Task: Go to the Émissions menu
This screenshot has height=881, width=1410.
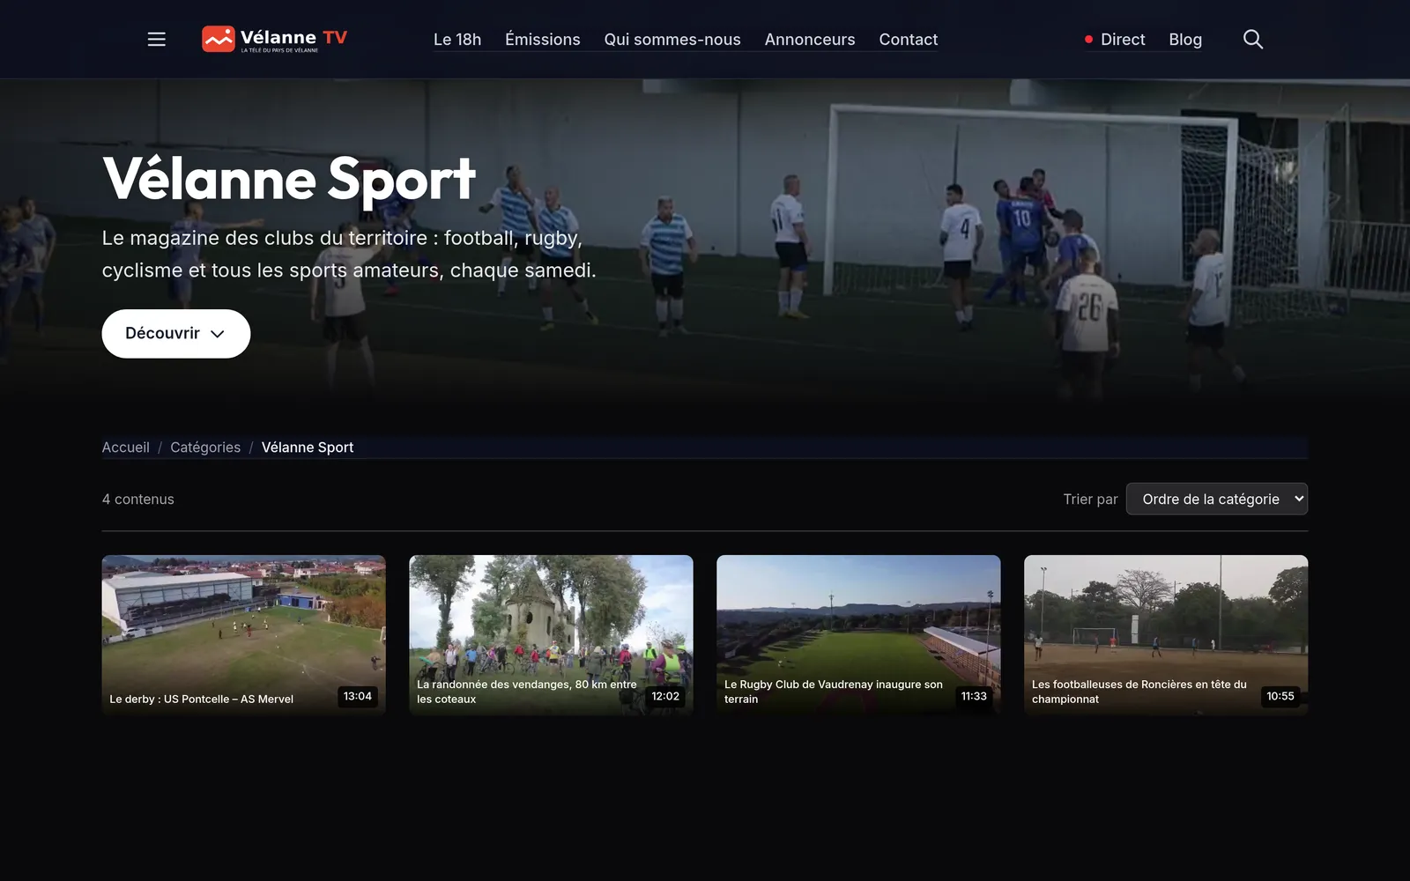Action: [x=543, y=40]
